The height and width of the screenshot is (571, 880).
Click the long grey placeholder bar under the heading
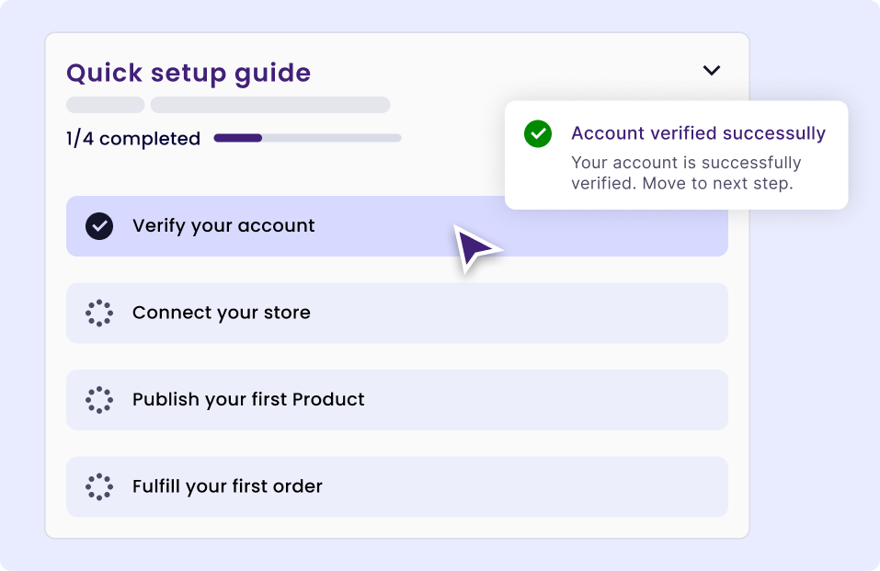pos(270,105)
